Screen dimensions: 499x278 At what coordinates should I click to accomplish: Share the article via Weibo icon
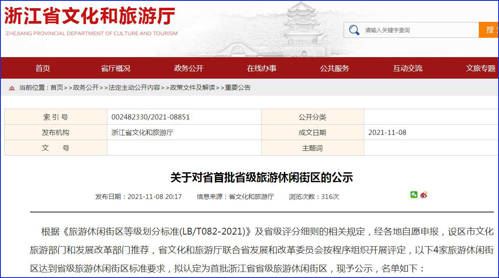pyautogui.click(x=424, y=195)
